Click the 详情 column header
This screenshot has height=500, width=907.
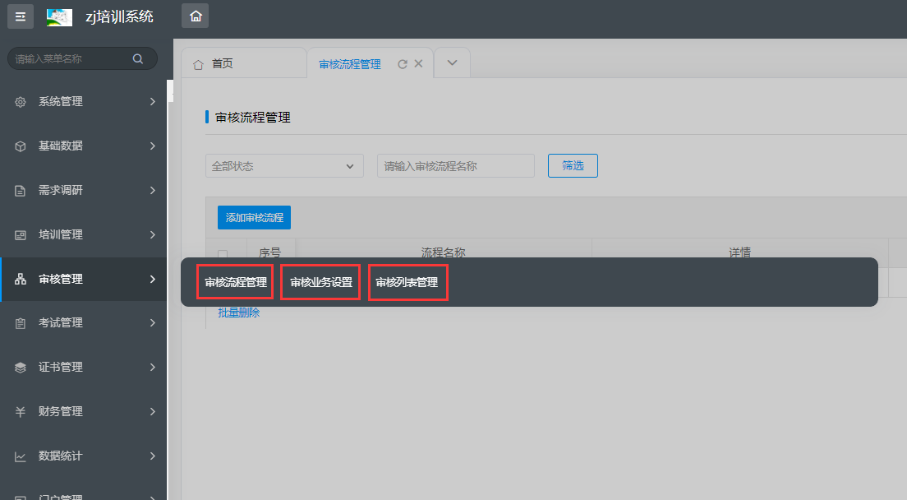[x=740, y=252]
